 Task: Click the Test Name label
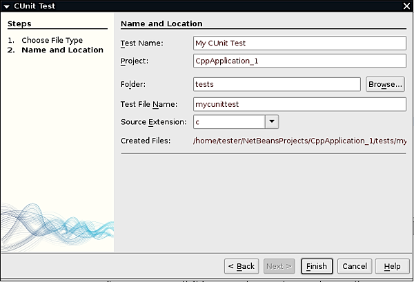141,43
